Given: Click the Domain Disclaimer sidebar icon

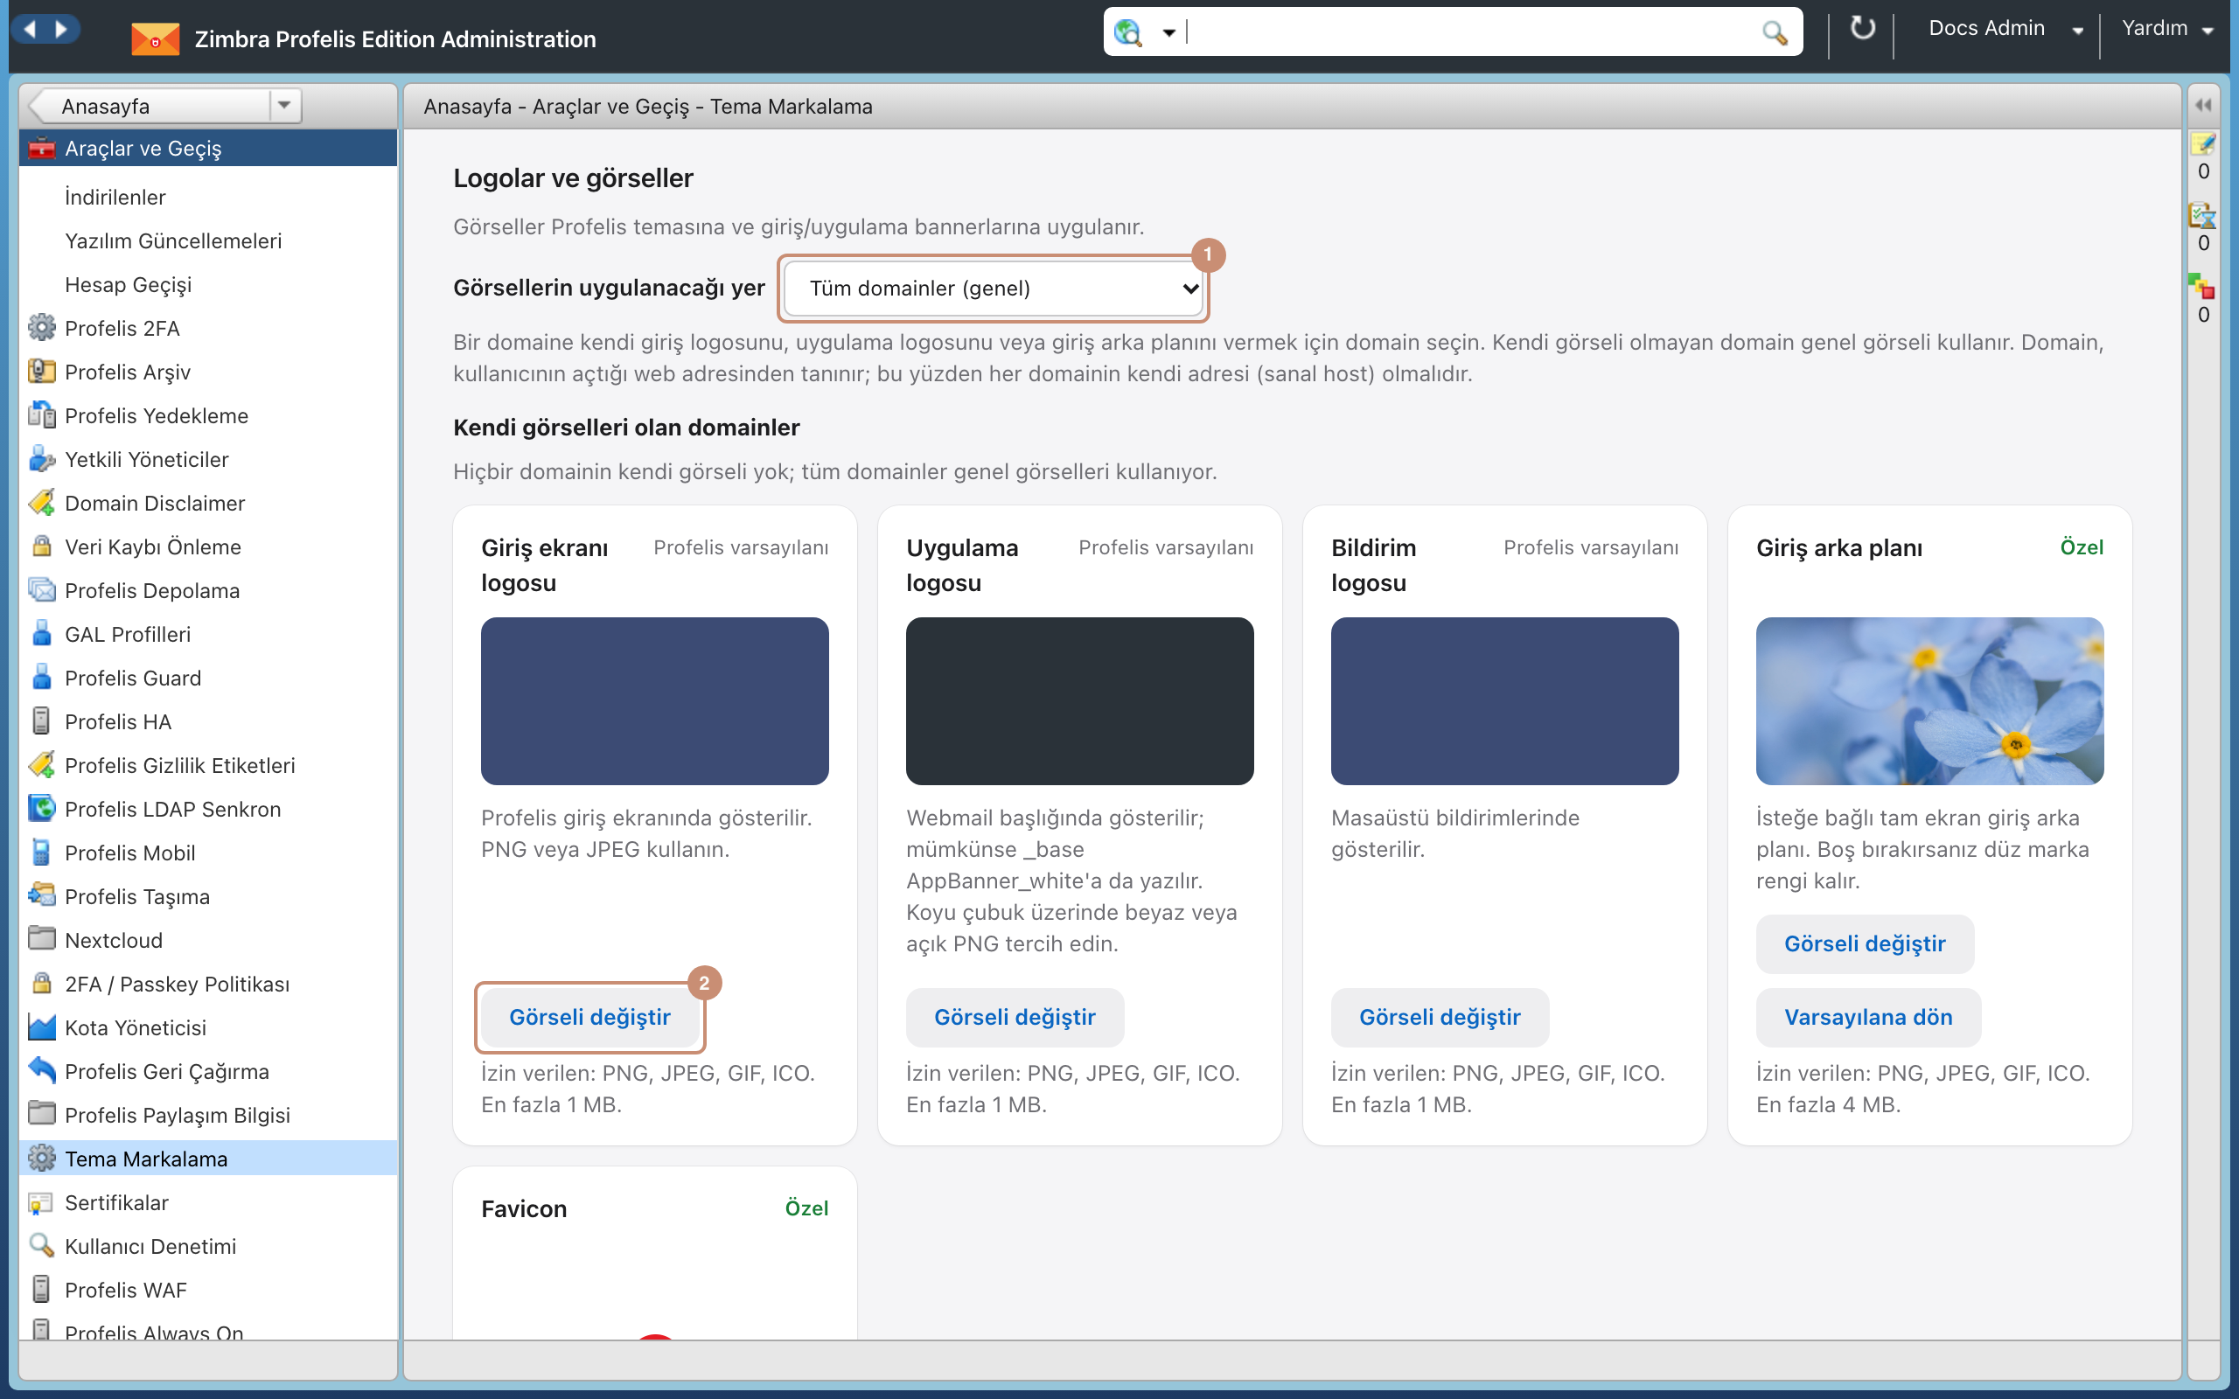Looking at the screenshot, I should point(42,503).
